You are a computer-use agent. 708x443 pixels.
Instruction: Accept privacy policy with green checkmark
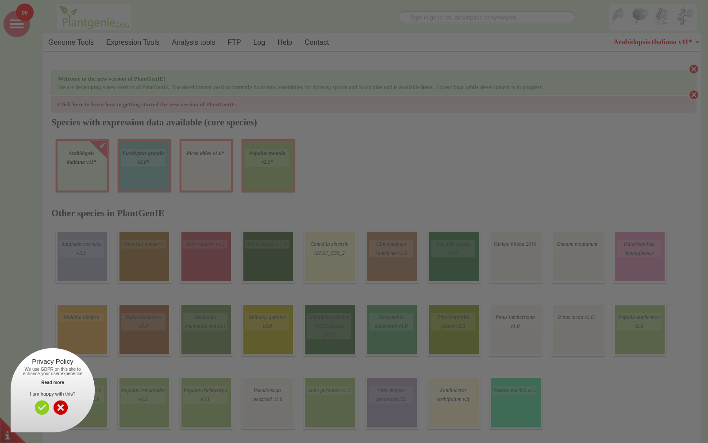42,408
